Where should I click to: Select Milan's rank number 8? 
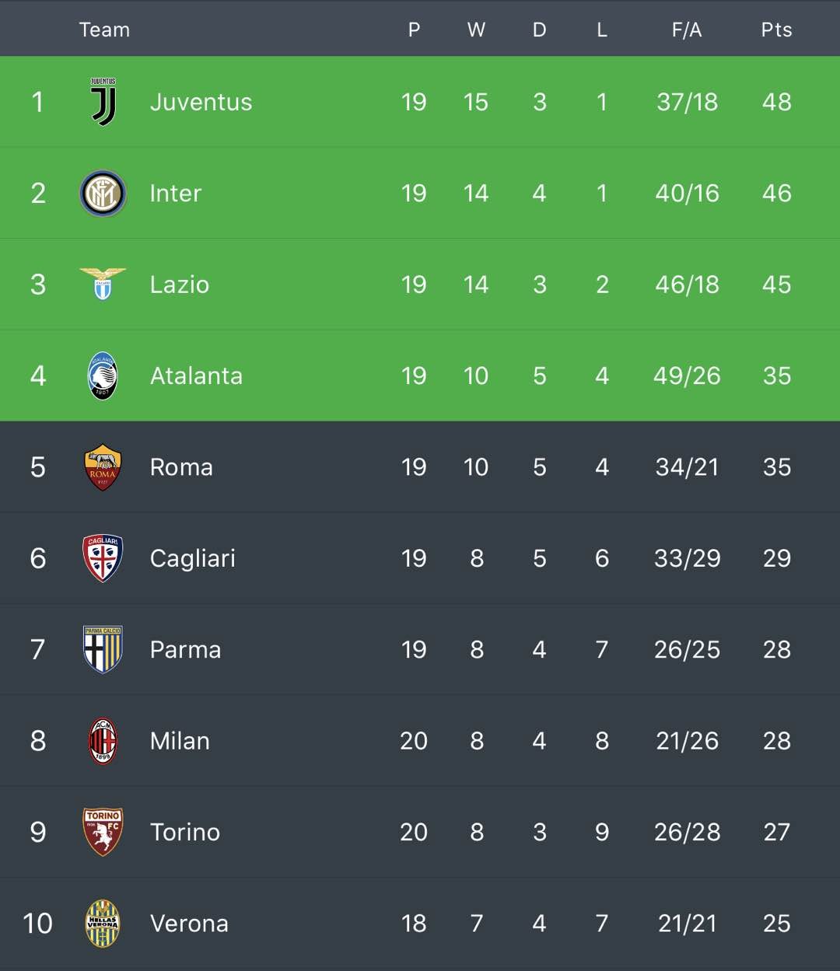(x=37, y=741)
